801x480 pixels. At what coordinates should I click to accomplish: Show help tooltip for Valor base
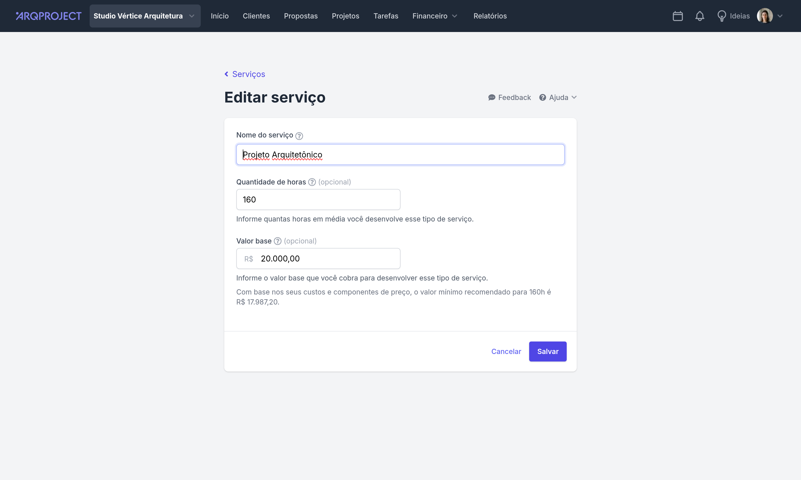pos(277,241)
